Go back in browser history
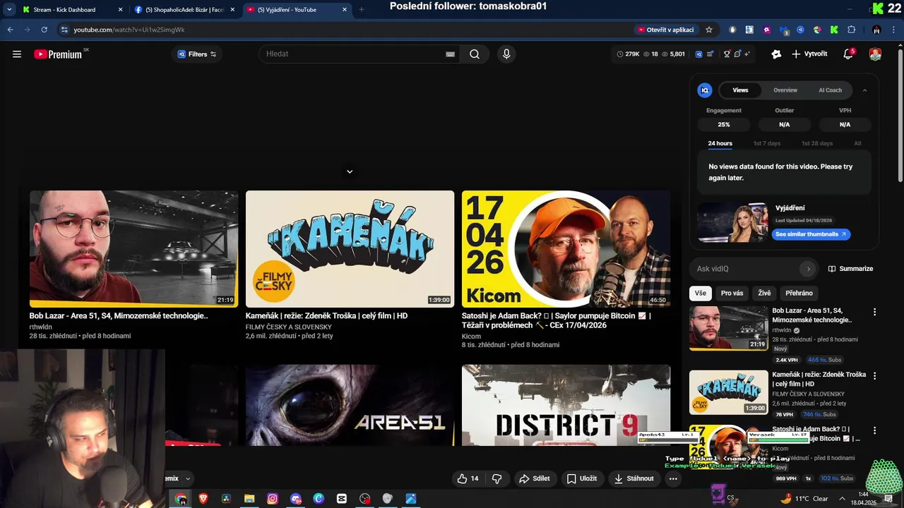 [x=10, y=30]
